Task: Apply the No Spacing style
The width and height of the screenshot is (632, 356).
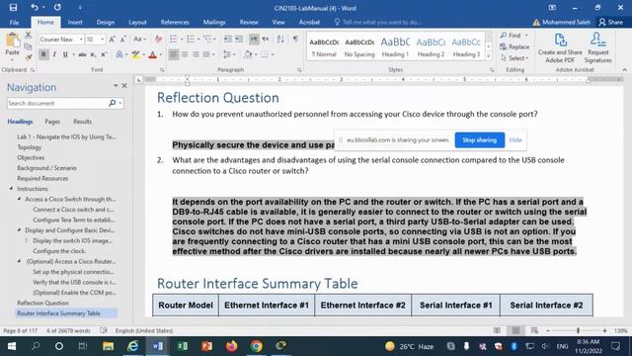Action: coord(359,47)
